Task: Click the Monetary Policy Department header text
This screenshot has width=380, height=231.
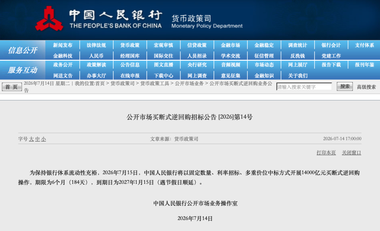Action: [207, 26]
